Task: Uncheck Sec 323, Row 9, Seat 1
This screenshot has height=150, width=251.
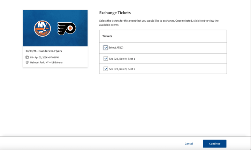Action: pos(106,59)
